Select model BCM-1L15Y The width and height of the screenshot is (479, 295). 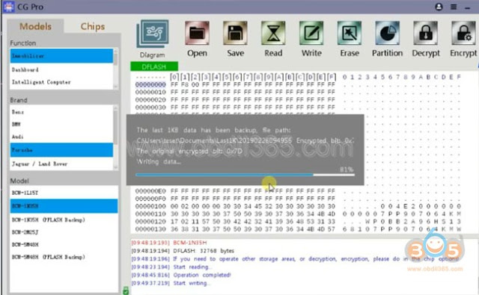pos(64,193)
